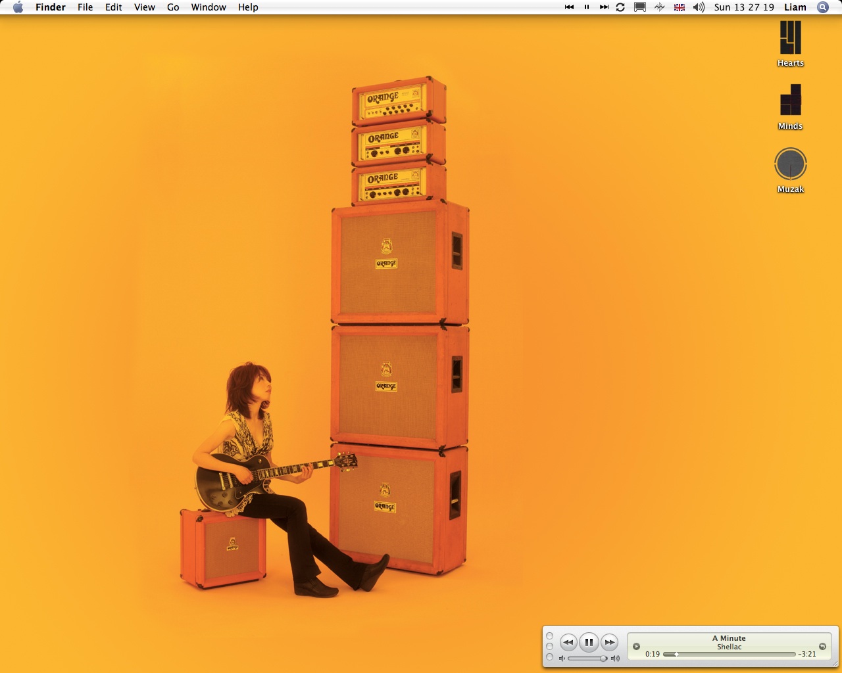The height and width of the screenshot is (673, 842).
Task: Open the Finder menu
Action: point(50,7)
